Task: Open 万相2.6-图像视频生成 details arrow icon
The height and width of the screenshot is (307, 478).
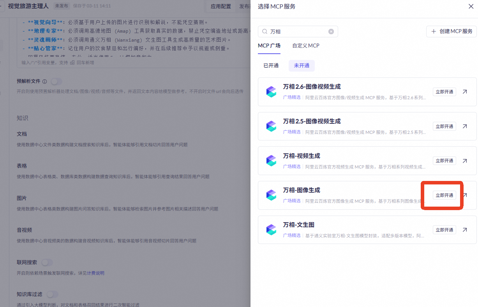Action: coord(465,92)
